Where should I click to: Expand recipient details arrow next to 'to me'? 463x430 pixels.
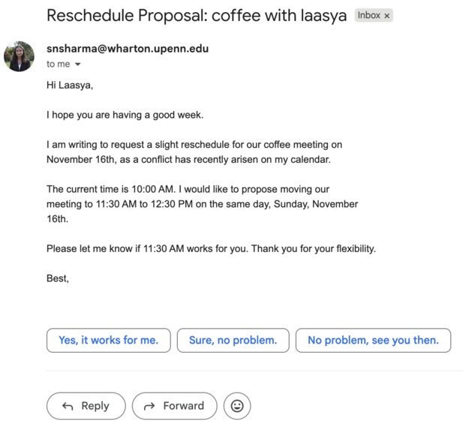pos(77,64)
